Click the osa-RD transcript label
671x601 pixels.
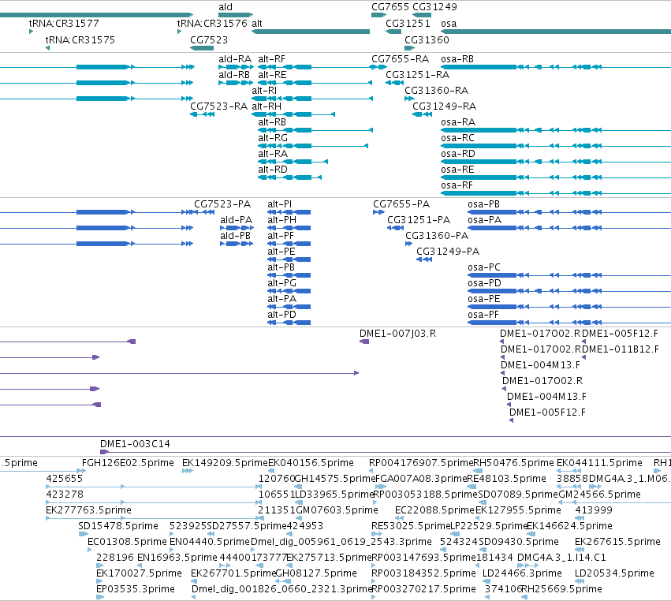pos(458,154)
